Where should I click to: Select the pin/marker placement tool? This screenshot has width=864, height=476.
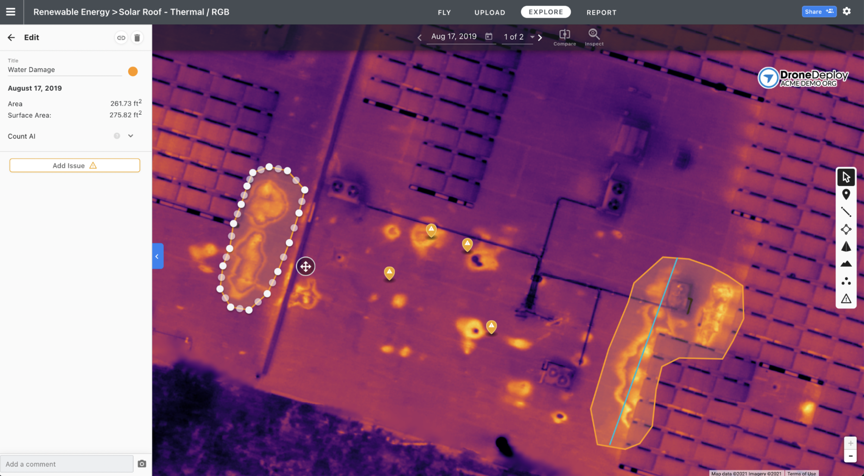846,194
